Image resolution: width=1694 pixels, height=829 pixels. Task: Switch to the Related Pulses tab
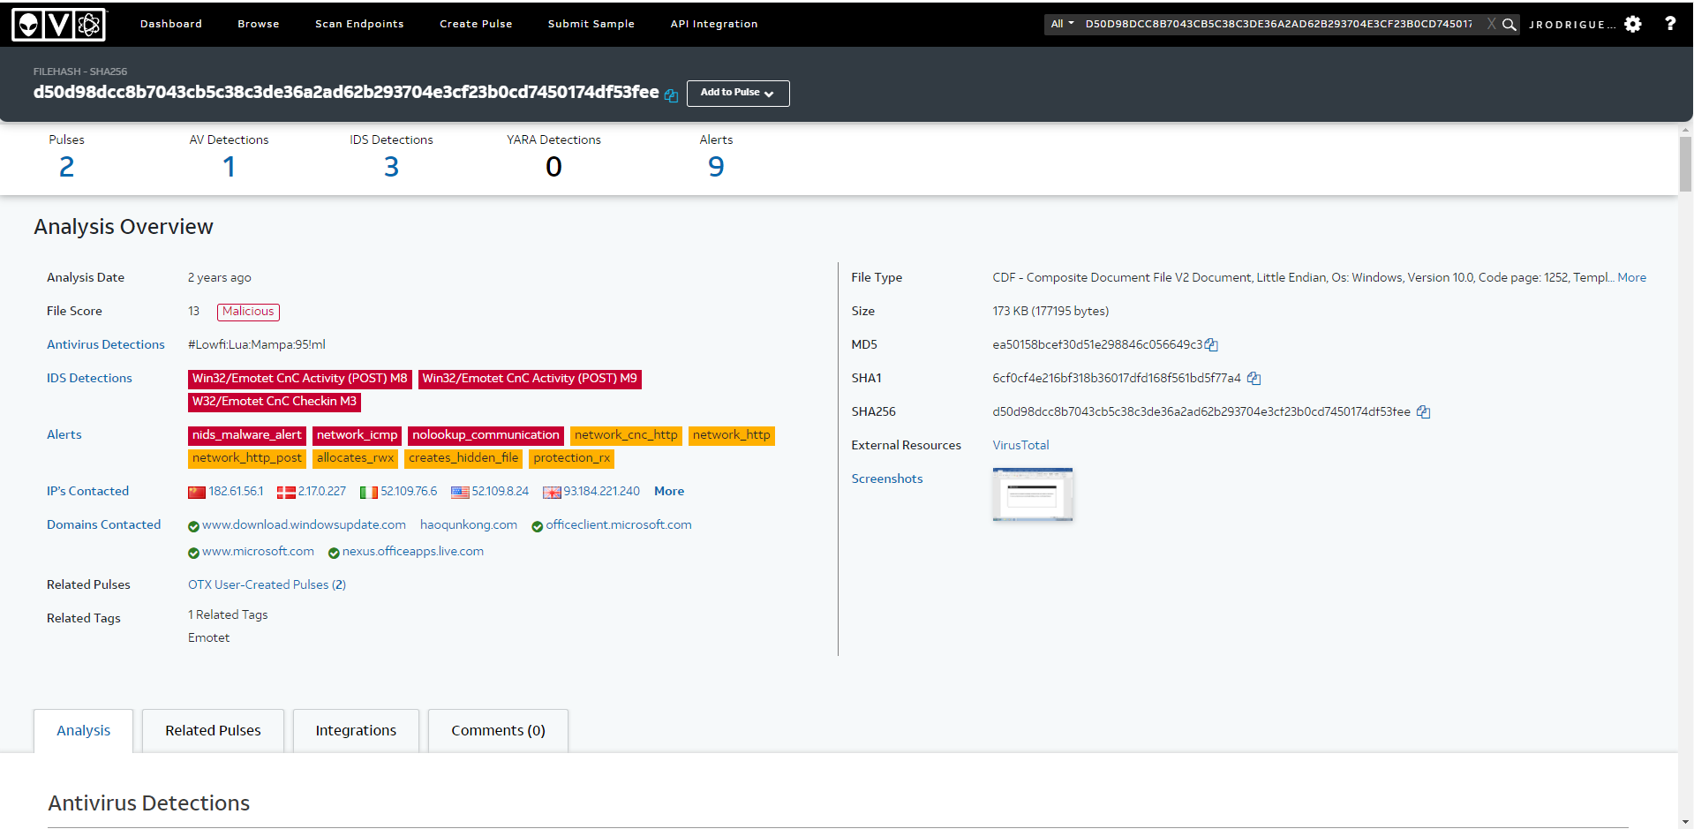pos(213,731)
